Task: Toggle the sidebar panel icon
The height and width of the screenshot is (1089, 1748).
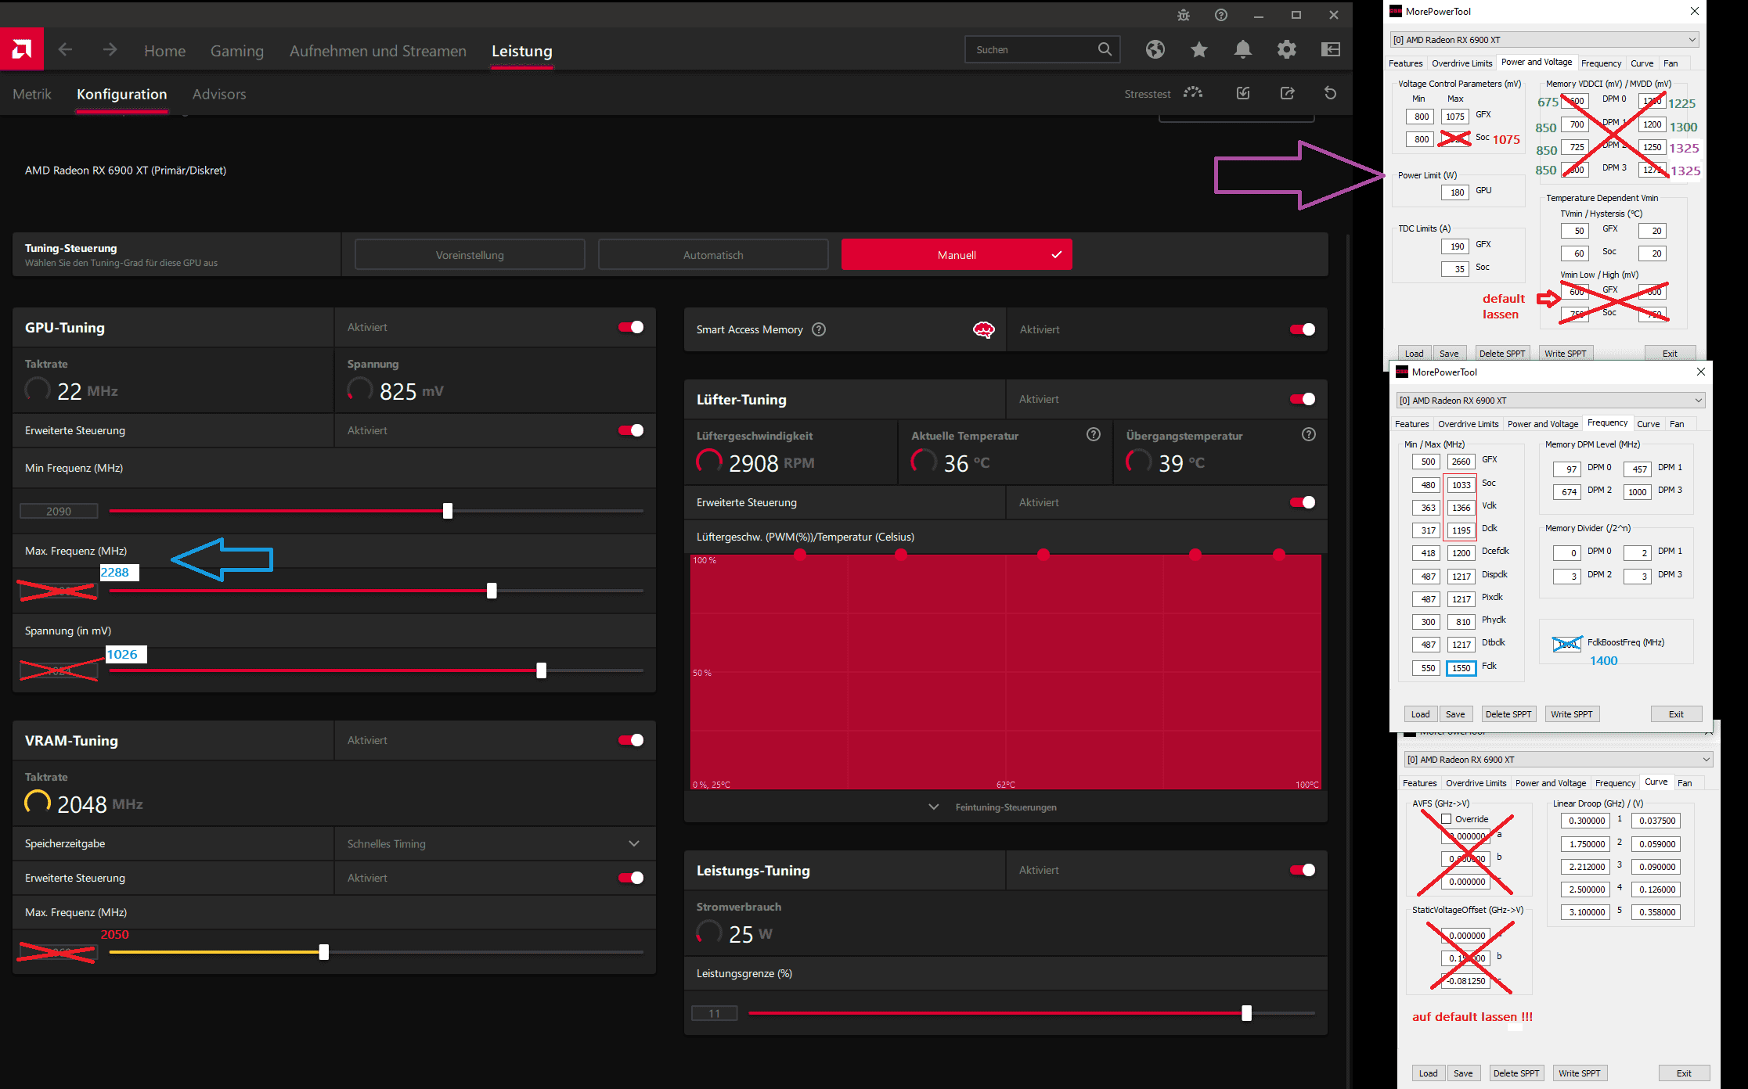Action: [1330, 49]
